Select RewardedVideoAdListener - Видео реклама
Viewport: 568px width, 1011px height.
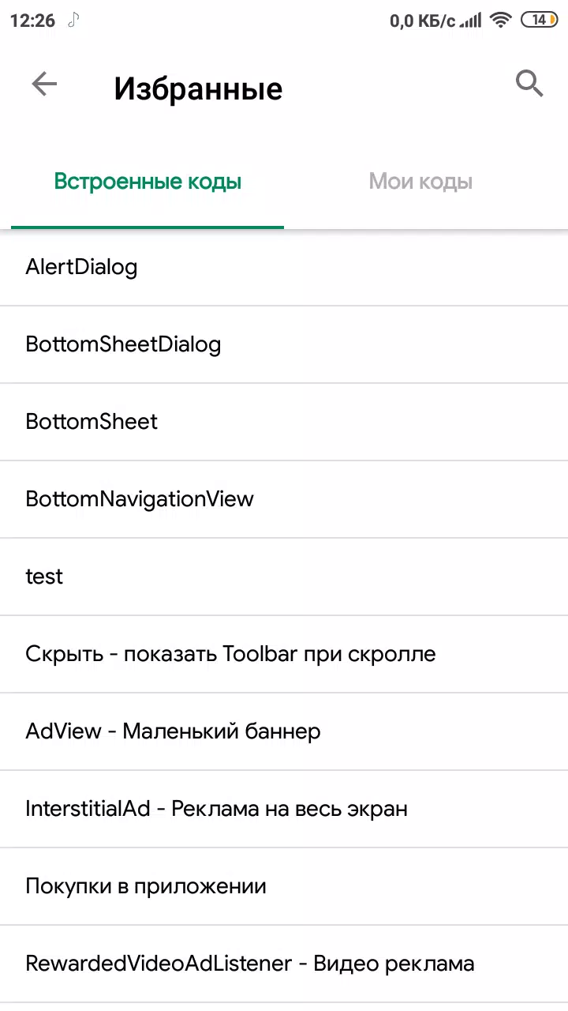click(x=284, y=964)
